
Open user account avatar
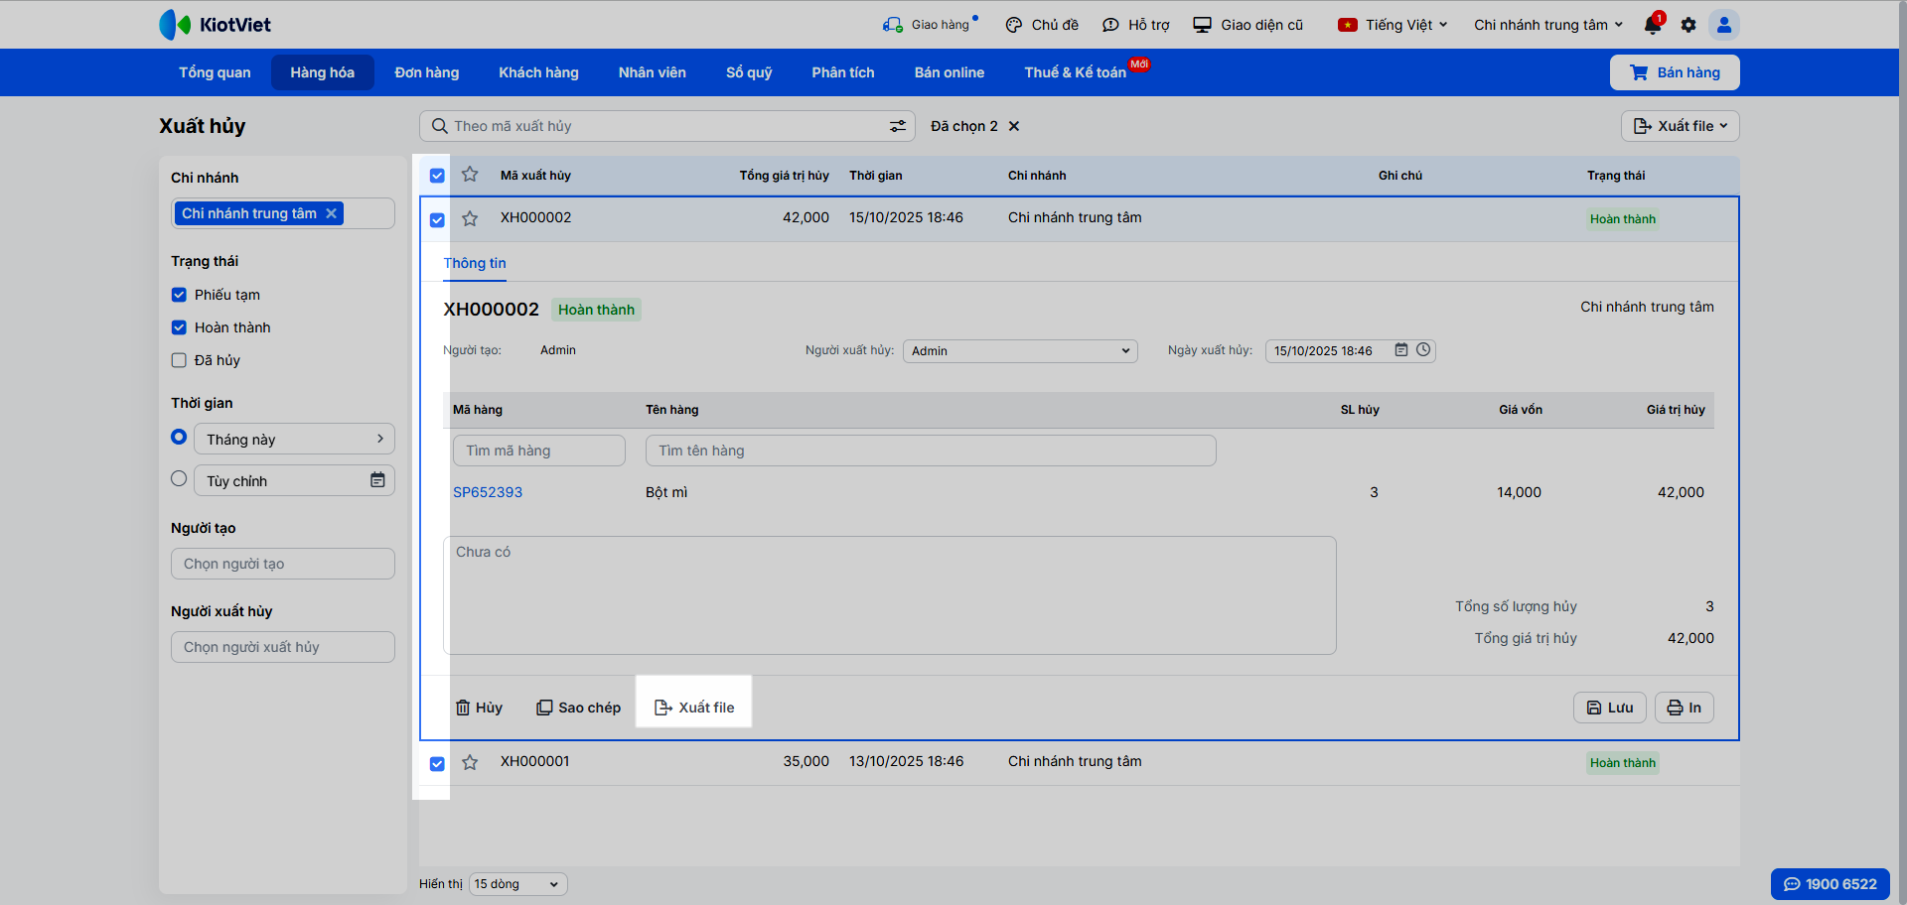click(x=1724, y=25)
